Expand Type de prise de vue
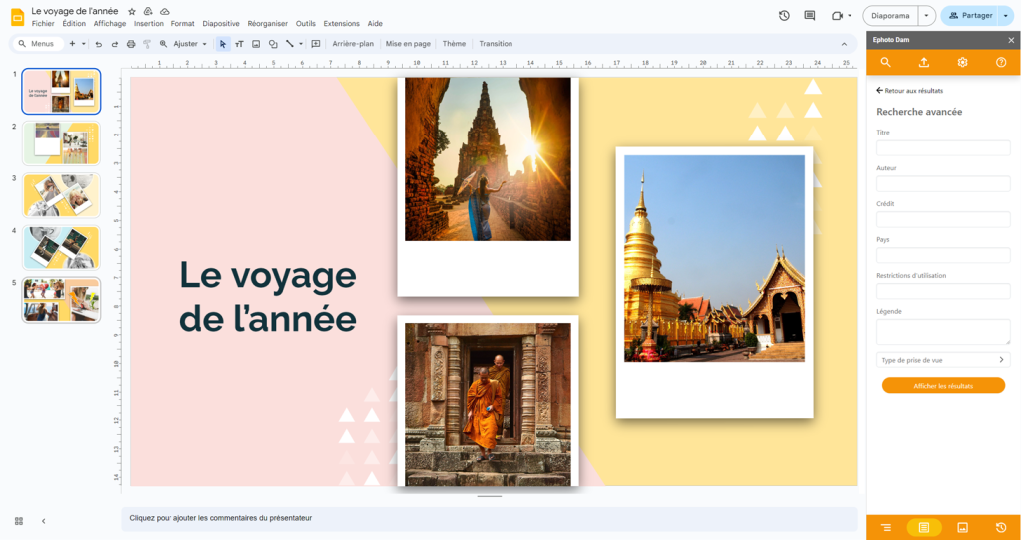 coord(943,359)
